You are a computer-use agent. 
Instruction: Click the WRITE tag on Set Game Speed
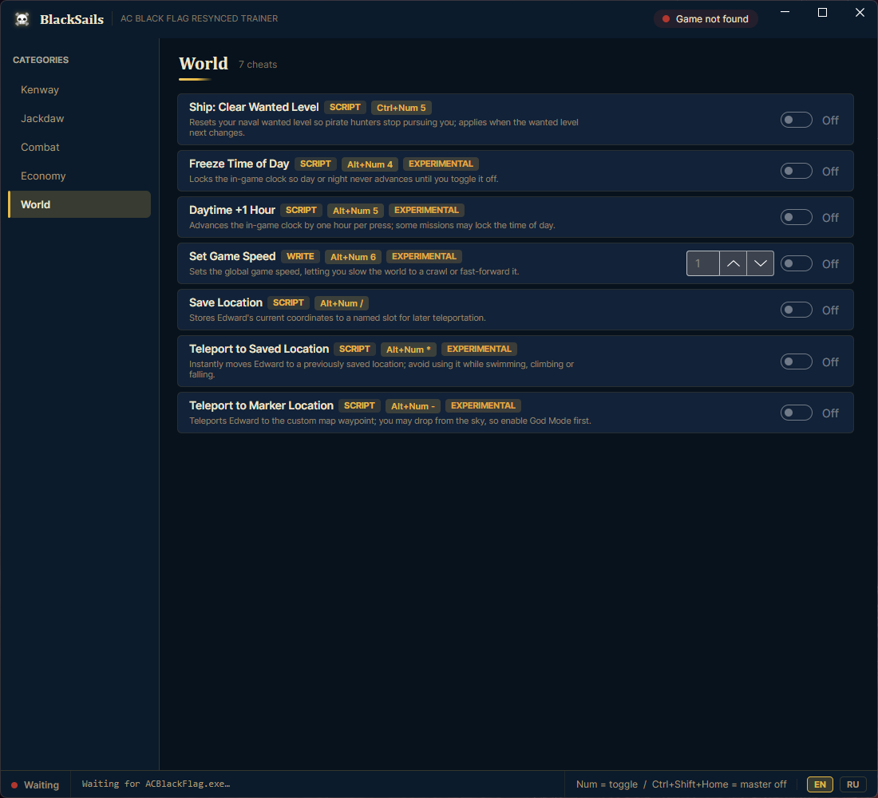tap(300, 256)
